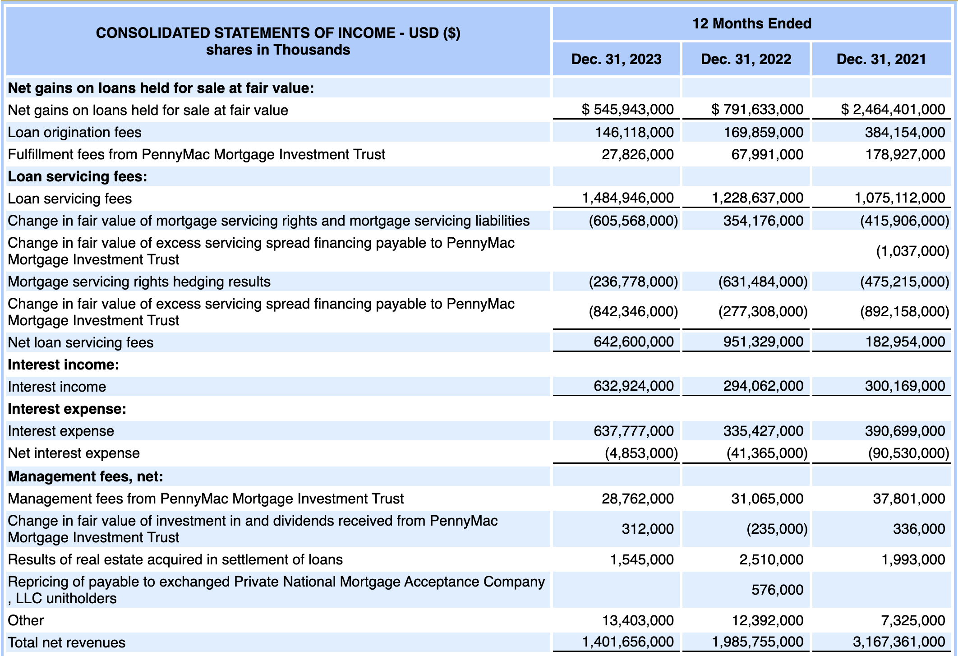This screenshot has width=958, height=656.
Task: Click loan origination fees value 146,118,000
Action: [x=634, y=132]
